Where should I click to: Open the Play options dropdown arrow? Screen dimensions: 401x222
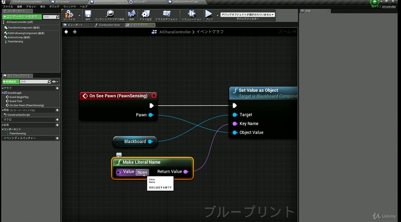pos(217,15)
